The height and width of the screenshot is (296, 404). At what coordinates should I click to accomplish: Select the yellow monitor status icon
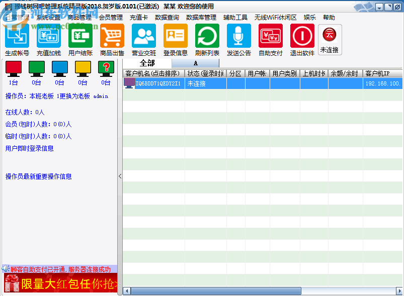coord(83,69)
